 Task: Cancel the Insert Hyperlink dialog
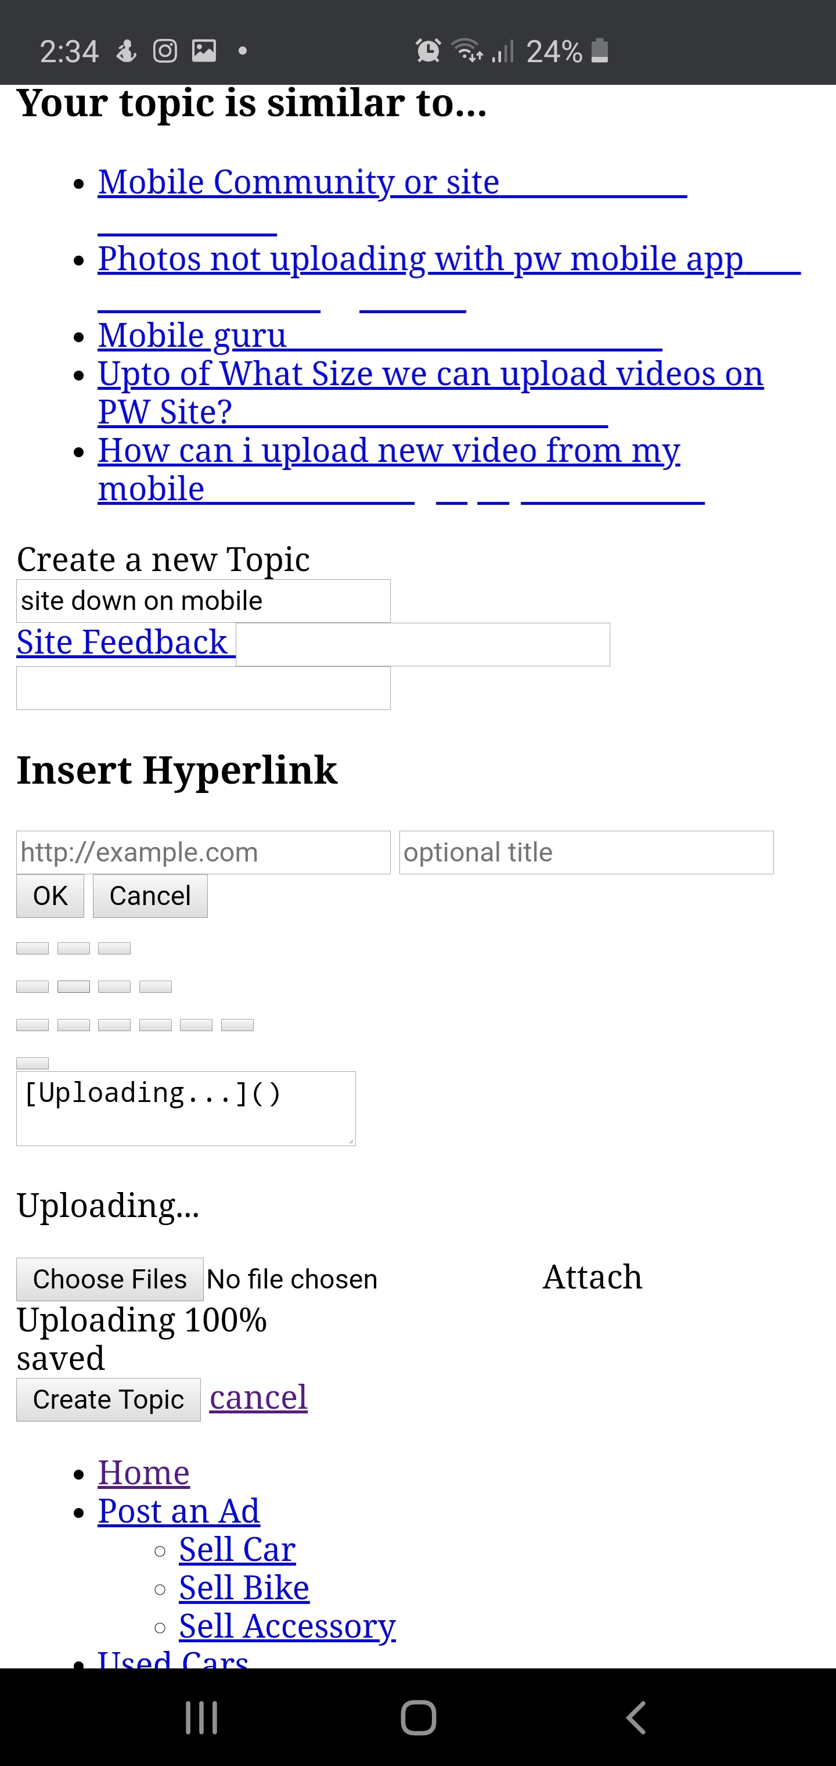pos(150,896)
